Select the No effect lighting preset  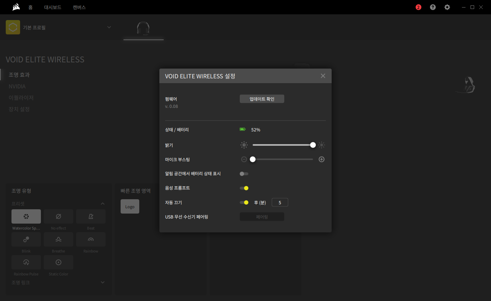point(59,216)
